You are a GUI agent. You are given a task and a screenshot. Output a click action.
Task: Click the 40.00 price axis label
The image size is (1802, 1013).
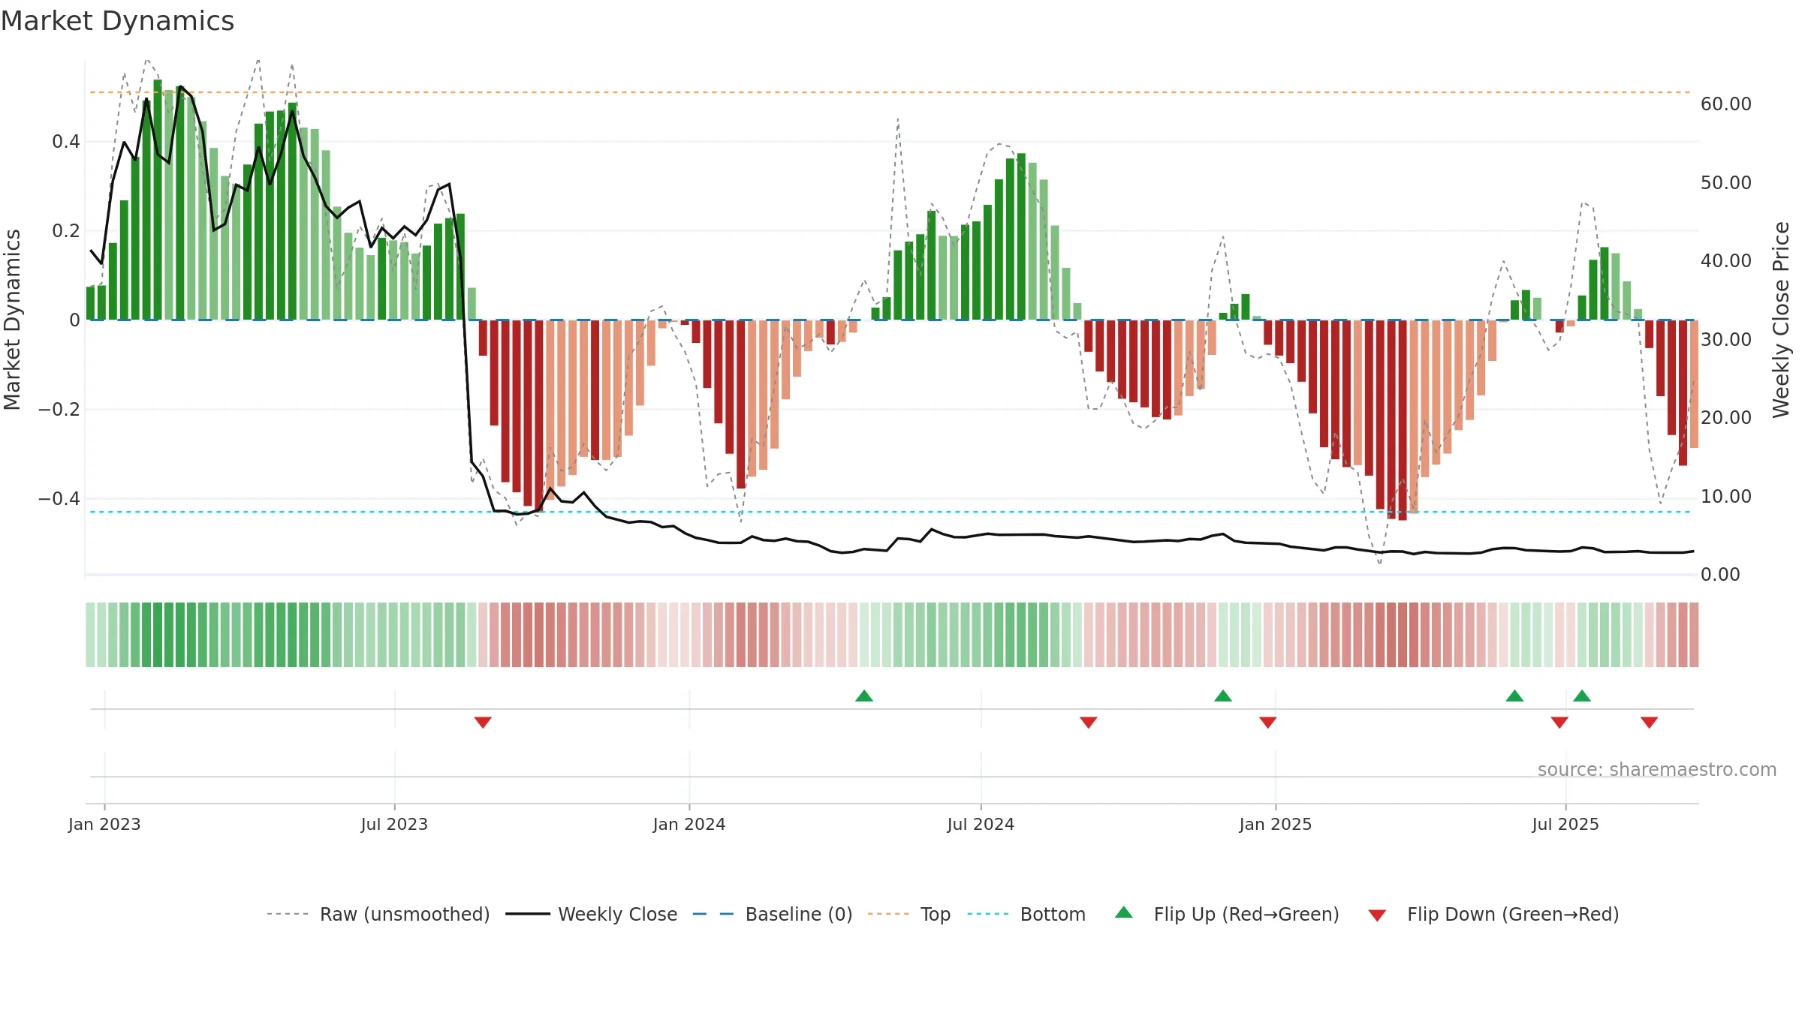(1726, 261)
